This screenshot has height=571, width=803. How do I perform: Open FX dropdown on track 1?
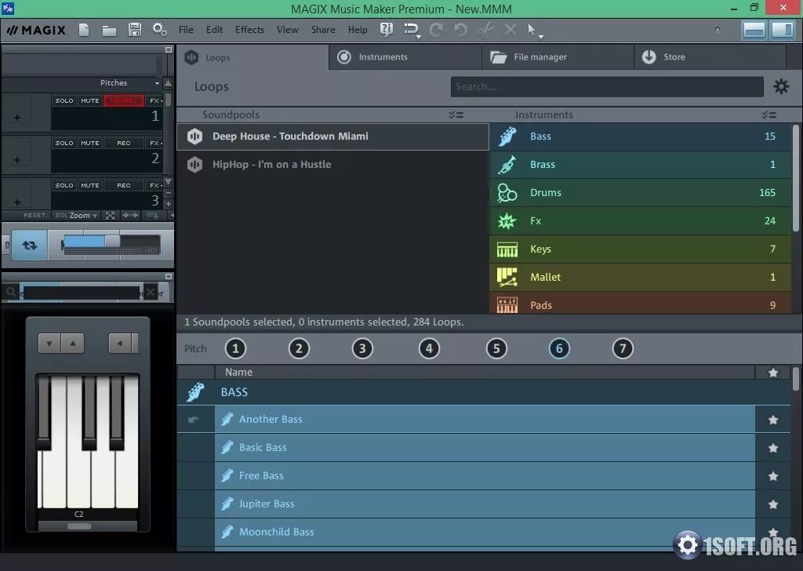click(155, 101)
